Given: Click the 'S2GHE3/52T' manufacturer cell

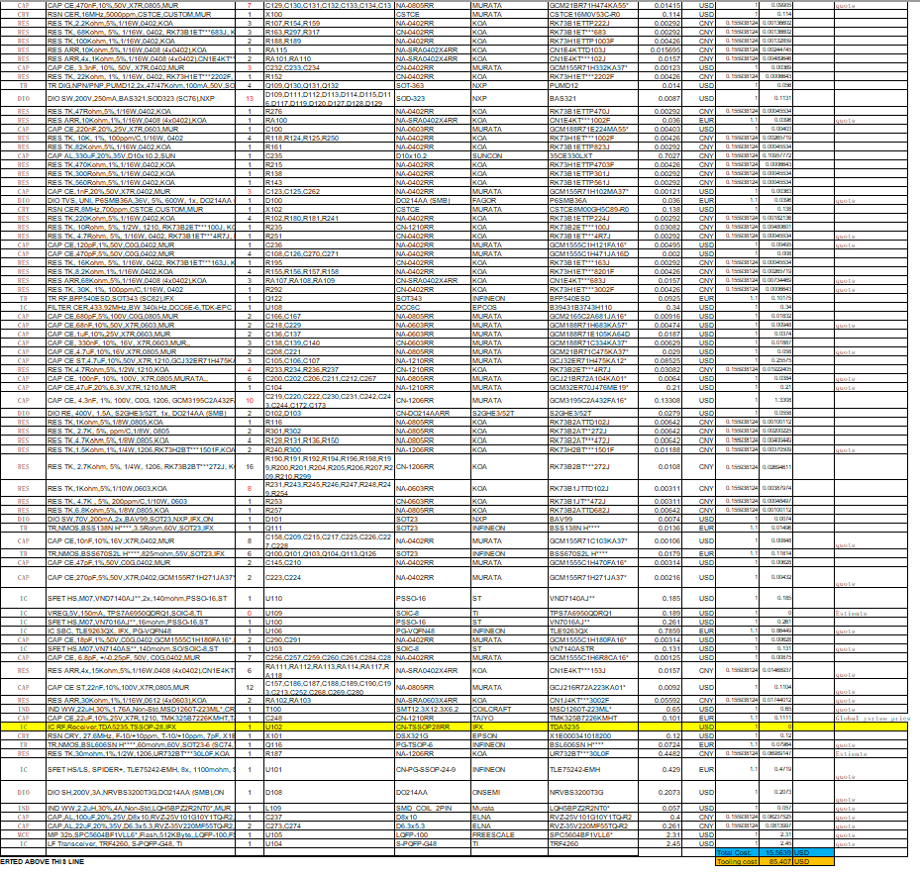Looking at the screenshot, I should [x=509, y=414].
